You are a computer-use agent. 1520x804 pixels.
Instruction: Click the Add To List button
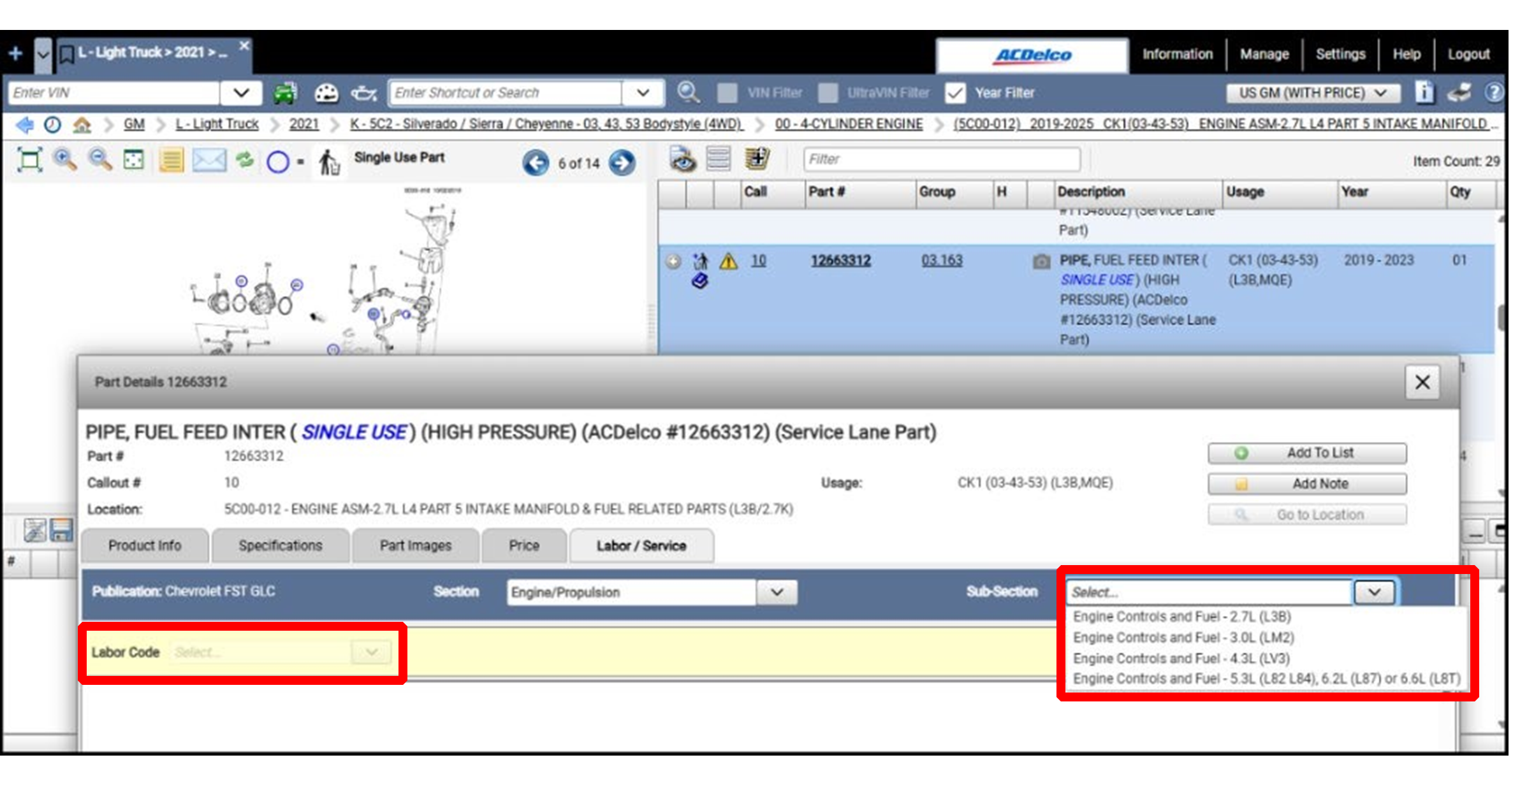click(1306, 453)
